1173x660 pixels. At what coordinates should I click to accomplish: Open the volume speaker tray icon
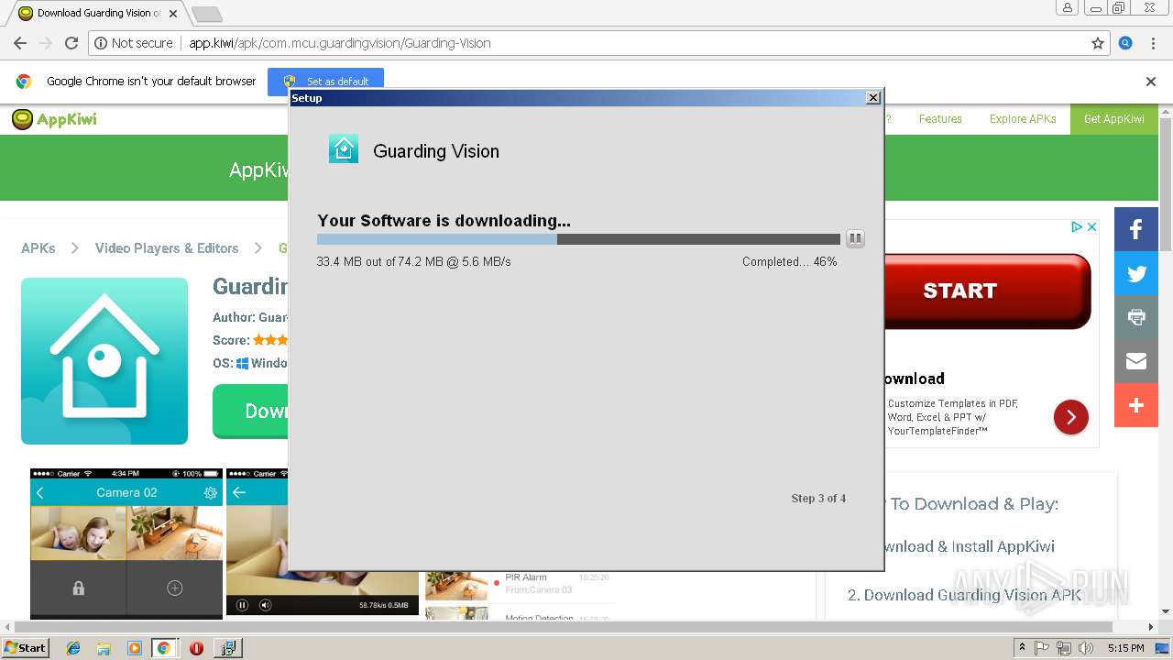click(x=1086, y=648)
